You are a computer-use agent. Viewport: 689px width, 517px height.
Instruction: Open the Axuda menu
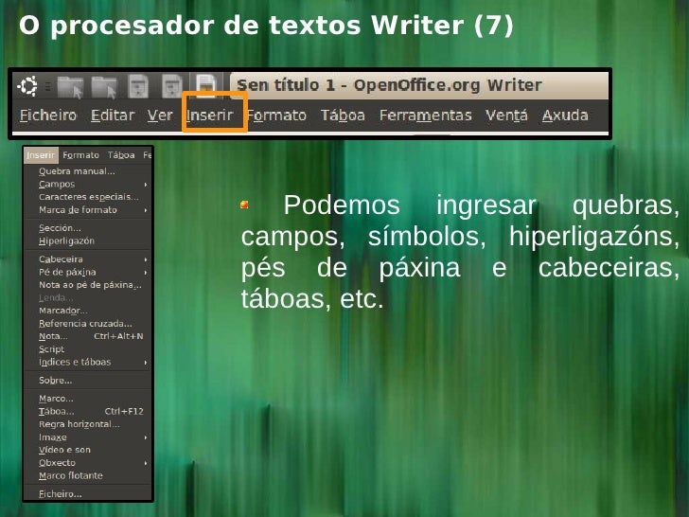point(565,116)
